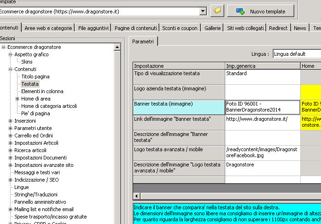Viewport: 321px width, 224px height.
Task: Select the News tab
Action: coord(300,28)
